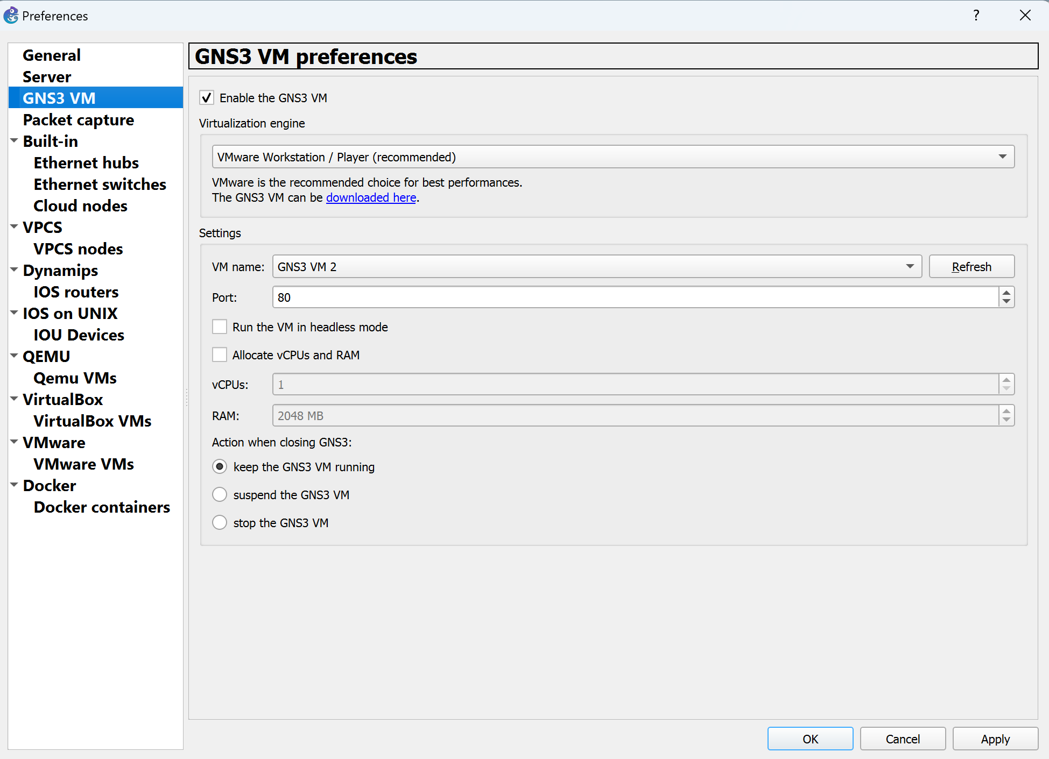Open the "downloaded here" link
1049x759 pixels.
pyautogui.click(x=371, y=197)
